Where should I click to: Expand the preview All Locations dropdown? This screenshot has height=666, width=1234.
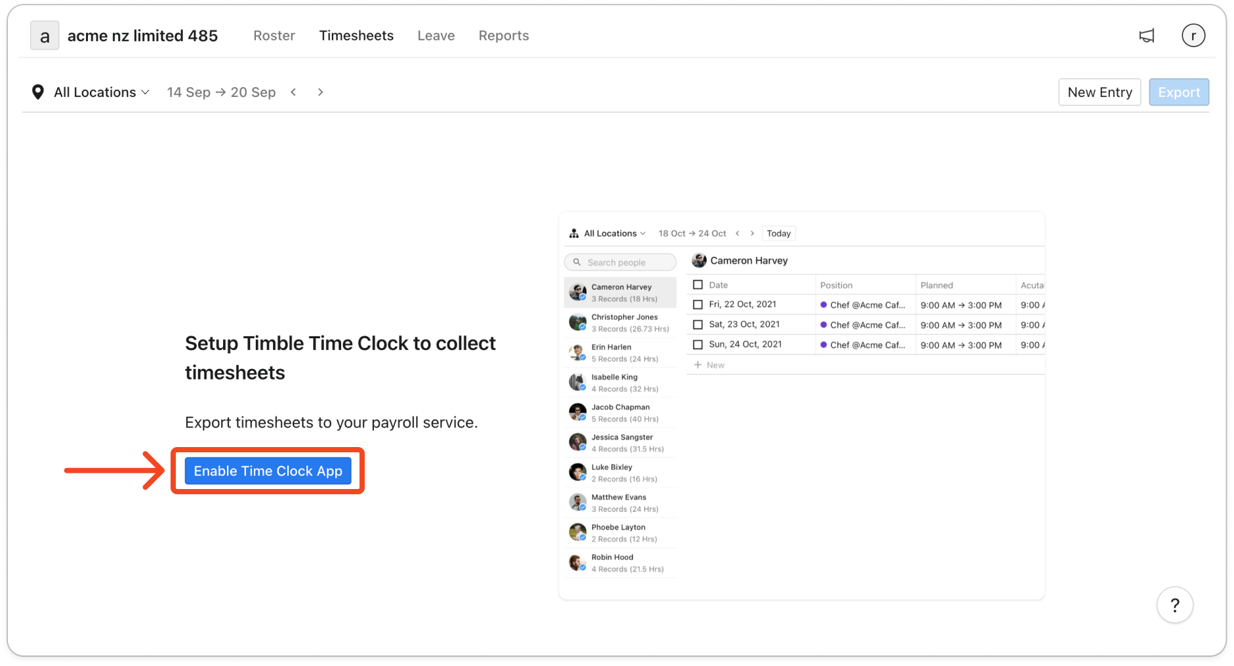pyautogui.click(x=615, y=233)
